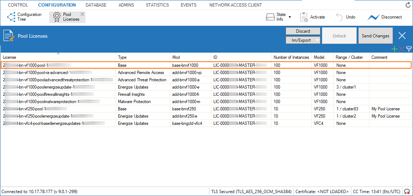The height and width of the screenshot is (196, 413).
Task: Open the DATABASE menu tab
Action: point(96,5)
